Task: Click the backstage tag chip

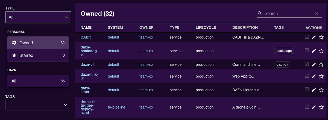Action: [x=284, y=51]
